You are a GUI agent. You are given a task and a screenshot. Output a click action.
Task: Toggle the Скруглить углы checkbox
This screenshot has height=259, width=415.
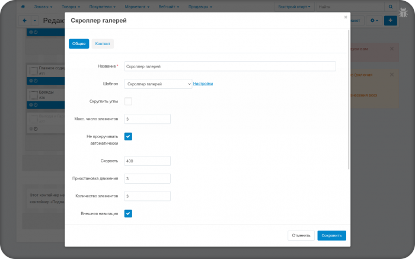[x=128, y=101]
